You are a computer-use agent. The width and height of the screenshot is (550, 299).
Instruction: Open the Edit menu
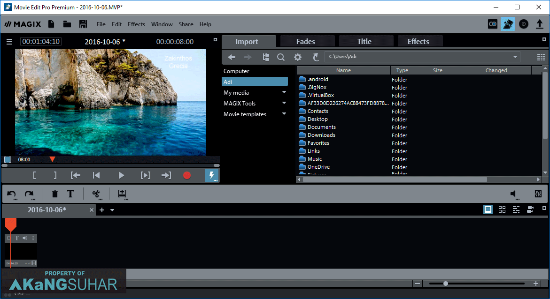coord(116,24)
